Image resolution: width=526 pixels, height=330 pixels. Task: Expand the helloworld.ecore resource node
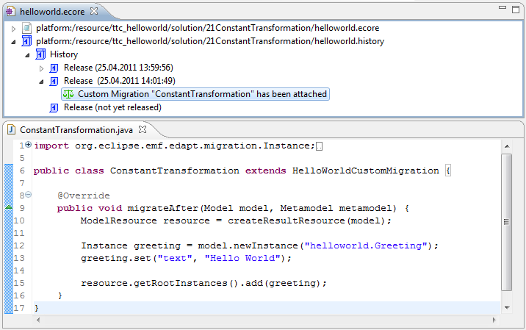(x=13, y=29)
